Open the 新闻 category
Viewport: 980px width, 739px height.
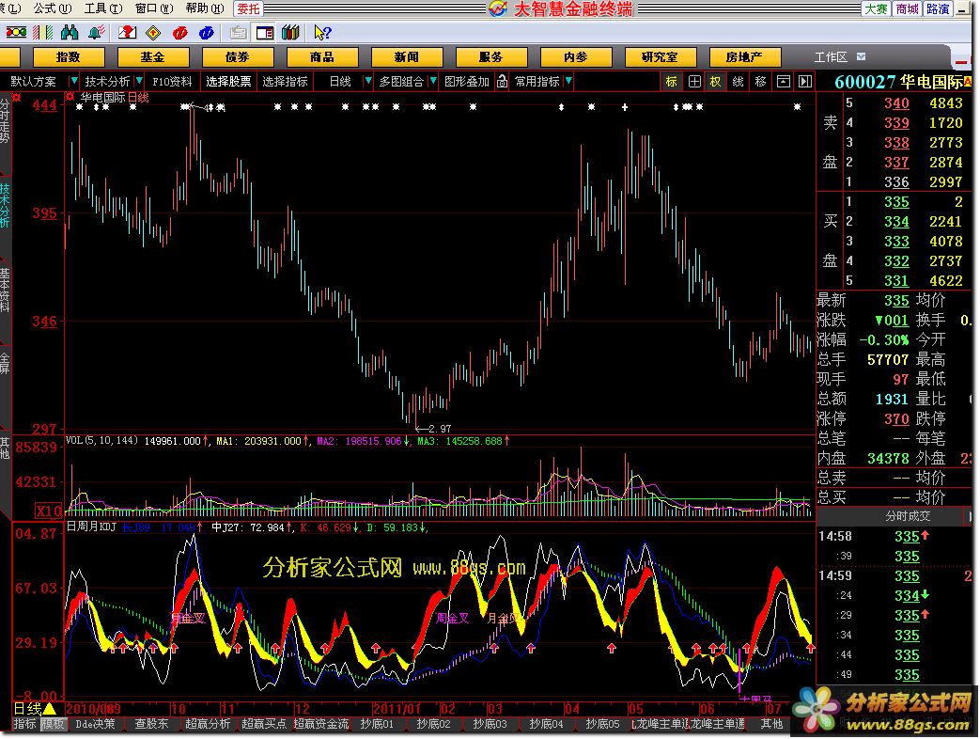[x=406, y=57]
